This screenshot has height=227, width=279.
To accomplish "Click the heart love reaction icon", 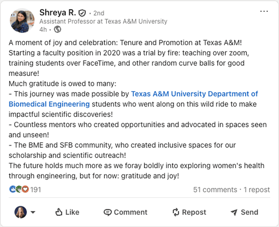I will tap(25, 189).
